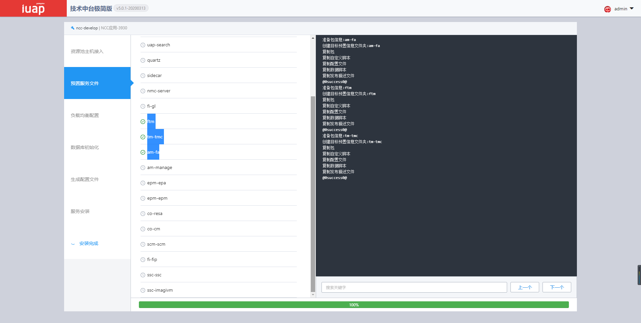Screen dimensions: 641x323
Task: Click the service list scrollbar thumb
Action: pos(313,194)
